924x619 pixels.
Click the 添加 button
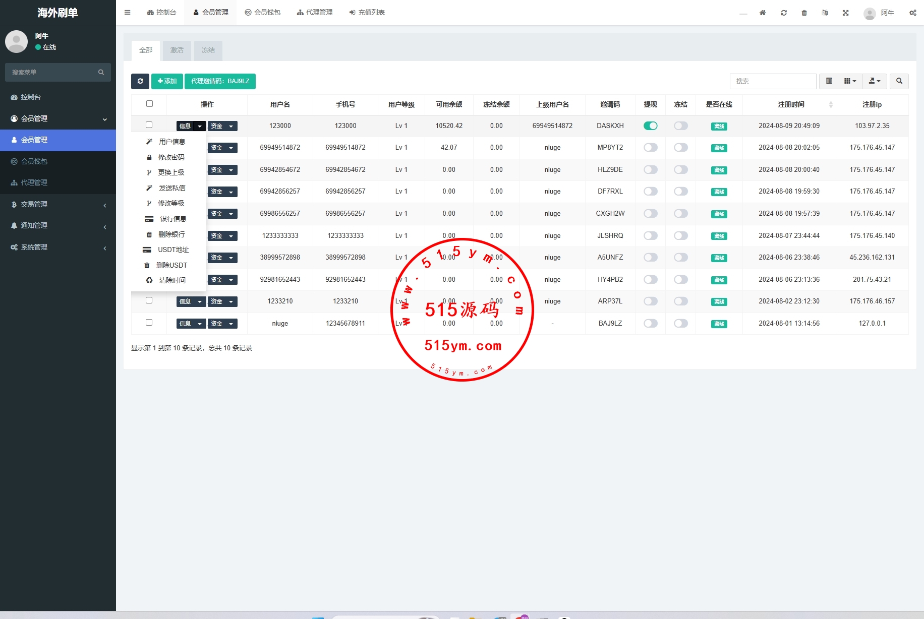(x=167, y=81)
